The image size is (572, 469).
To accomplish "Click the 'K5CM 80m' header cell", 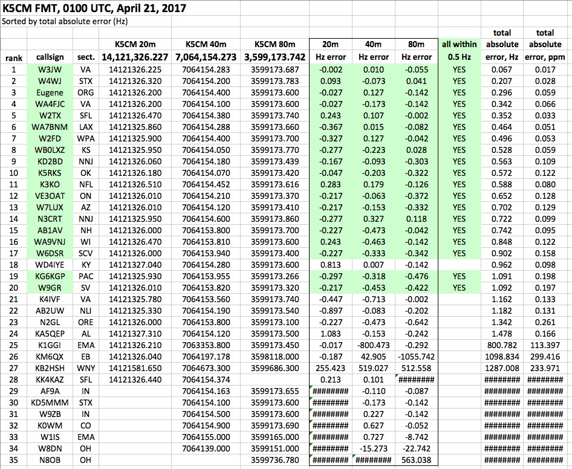I will (275, 45).
